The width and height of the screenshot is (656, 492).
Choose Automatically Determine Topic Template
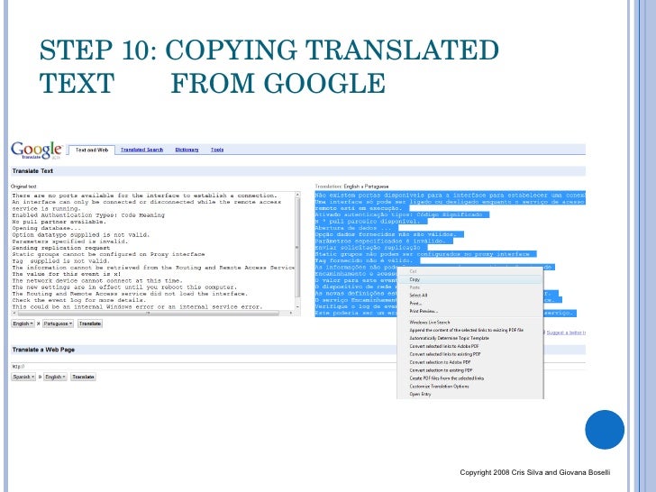point(469,338)
